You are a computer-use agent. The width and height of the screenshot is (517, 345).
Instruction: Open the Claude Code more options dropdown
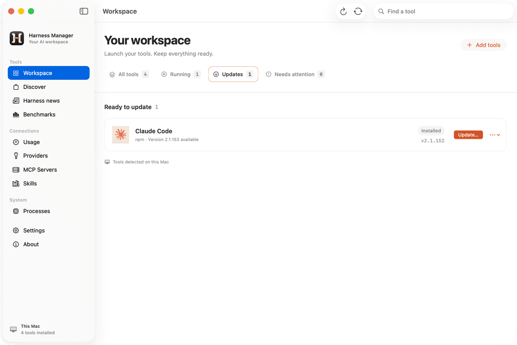495,135
